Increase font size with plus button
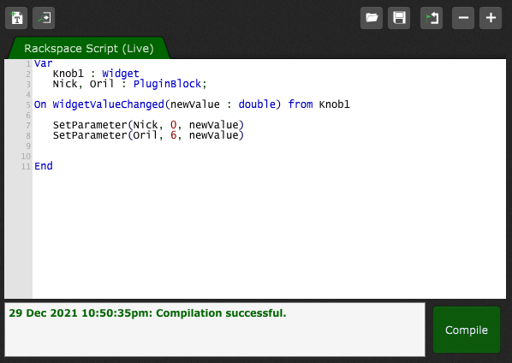This screenshot has width=512, height=363. tap(491, 18)
